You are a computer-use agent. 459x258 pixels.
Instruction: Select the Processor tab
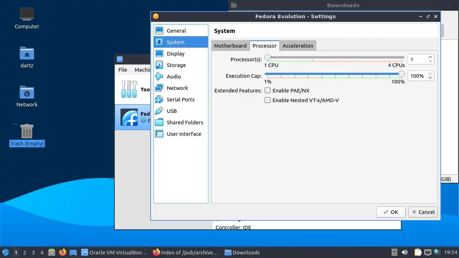265,46
